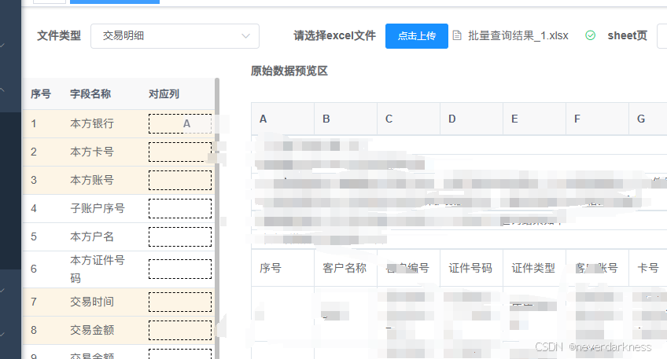Click the field name 本方户名
667x359 pixels.
92,236
